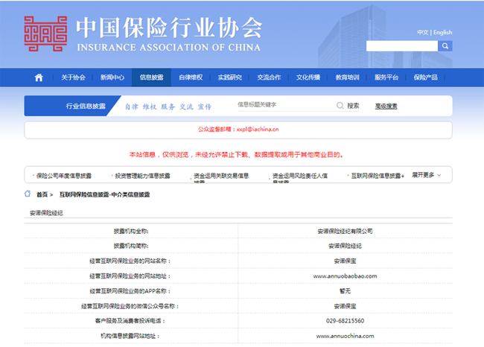Go to home via house icon in navbar
The image size is (484, 347).
[39, 77]
